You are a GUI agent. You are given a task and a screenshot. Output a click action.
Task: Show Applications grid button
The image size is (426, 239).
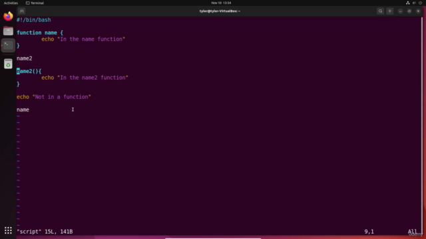8,230
